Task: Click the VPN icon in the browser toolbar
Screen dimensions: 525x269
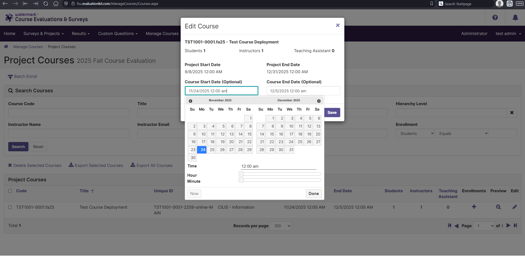Action: (x=520, y=4)
